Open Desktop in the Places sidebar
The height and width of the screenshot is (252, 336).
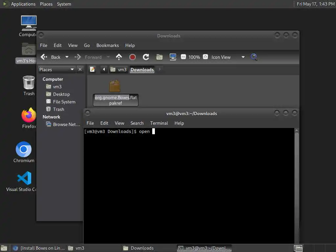pyautogui.click(x=61, y=94)
